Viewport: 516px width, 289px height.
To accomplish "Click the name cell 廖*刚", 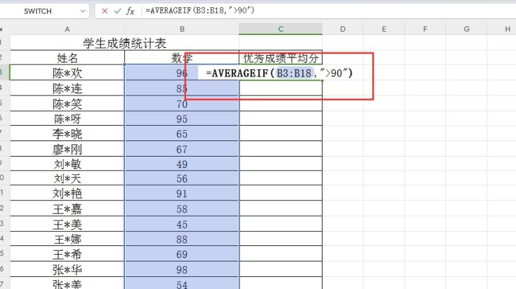I will pyautogui.click(x=67, y=149).
